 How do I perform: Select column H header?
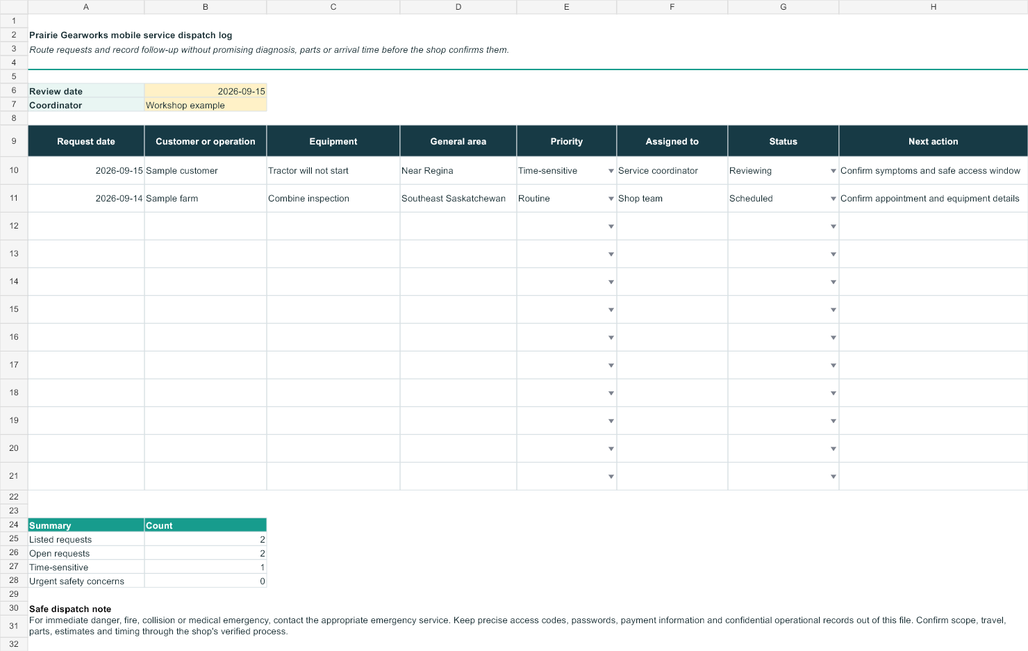(x=934, y=7)
